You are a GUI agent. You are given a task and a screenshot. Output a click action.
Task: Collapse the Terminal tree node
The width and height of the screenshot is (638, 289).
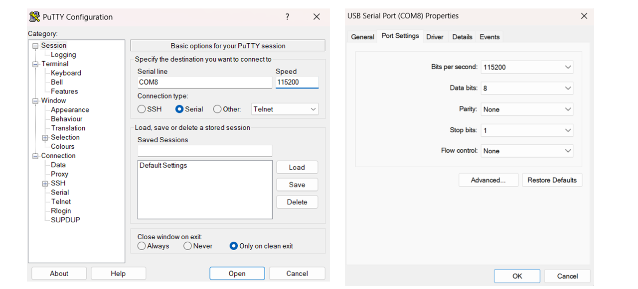[35, 64]
